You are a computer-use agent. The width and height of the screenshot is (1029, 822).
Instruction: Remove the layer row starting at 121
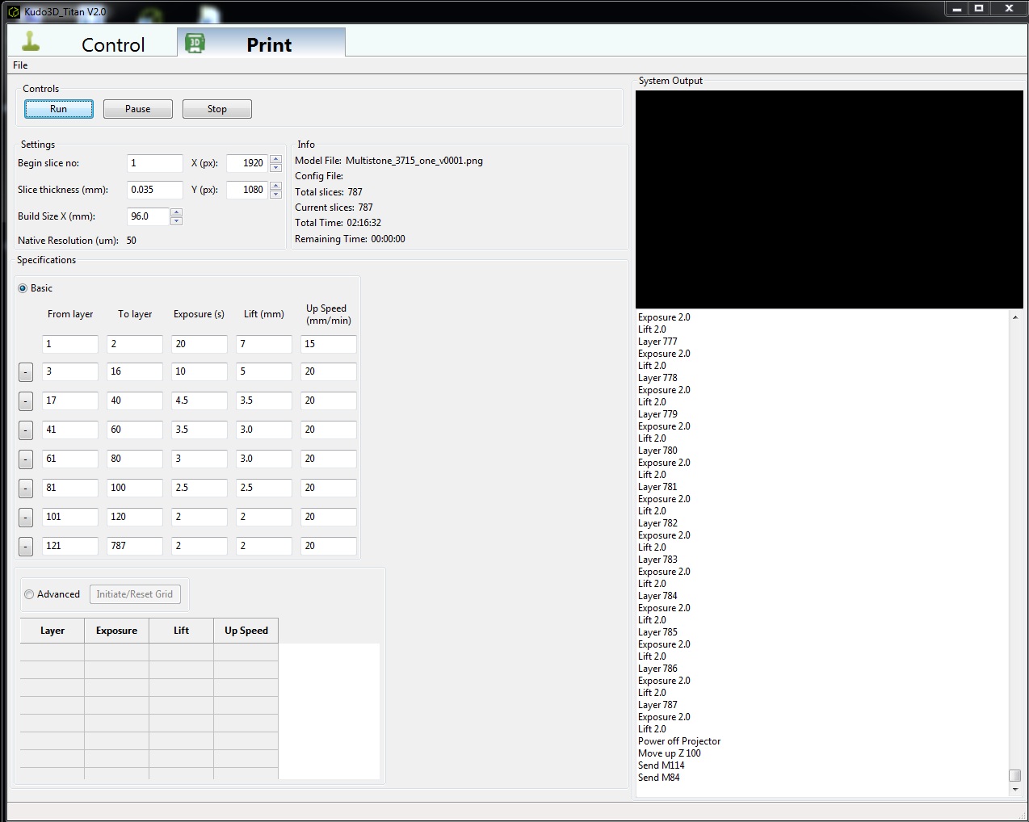(26, 547)
